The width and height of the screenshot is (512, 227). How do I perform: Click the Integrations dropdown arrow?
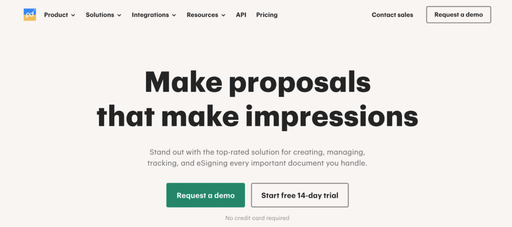click(x=174, y=15)
